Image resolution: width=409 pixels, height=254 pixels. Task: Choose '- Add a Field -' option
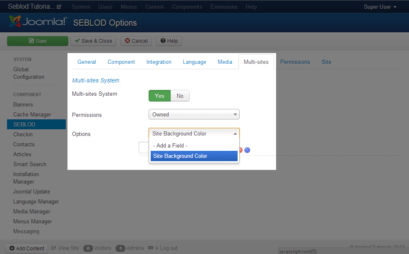pos(194,146)
